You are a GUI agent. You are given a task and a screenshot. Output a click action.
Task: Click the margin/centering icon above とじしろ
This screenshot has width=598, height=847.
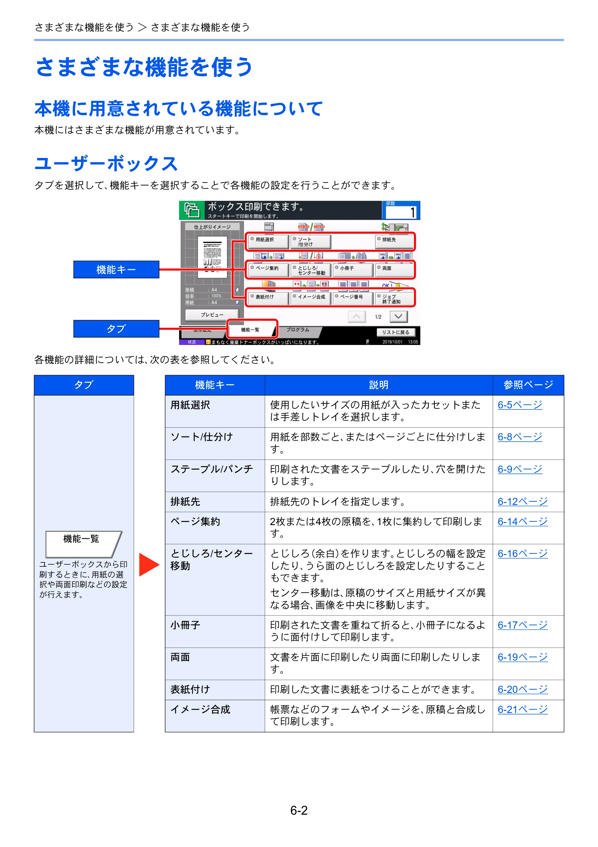coord(311,256)
